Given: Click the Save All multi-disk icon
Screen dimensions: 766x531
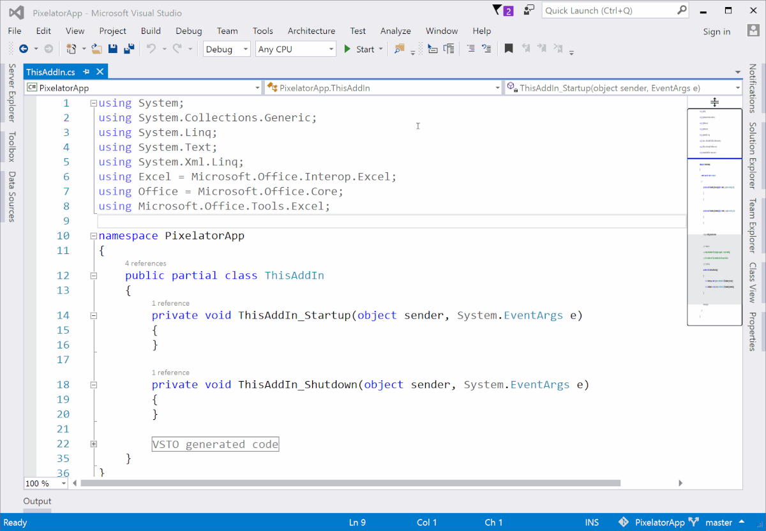Looking at the screenshot, I should (x=129, y=49).
